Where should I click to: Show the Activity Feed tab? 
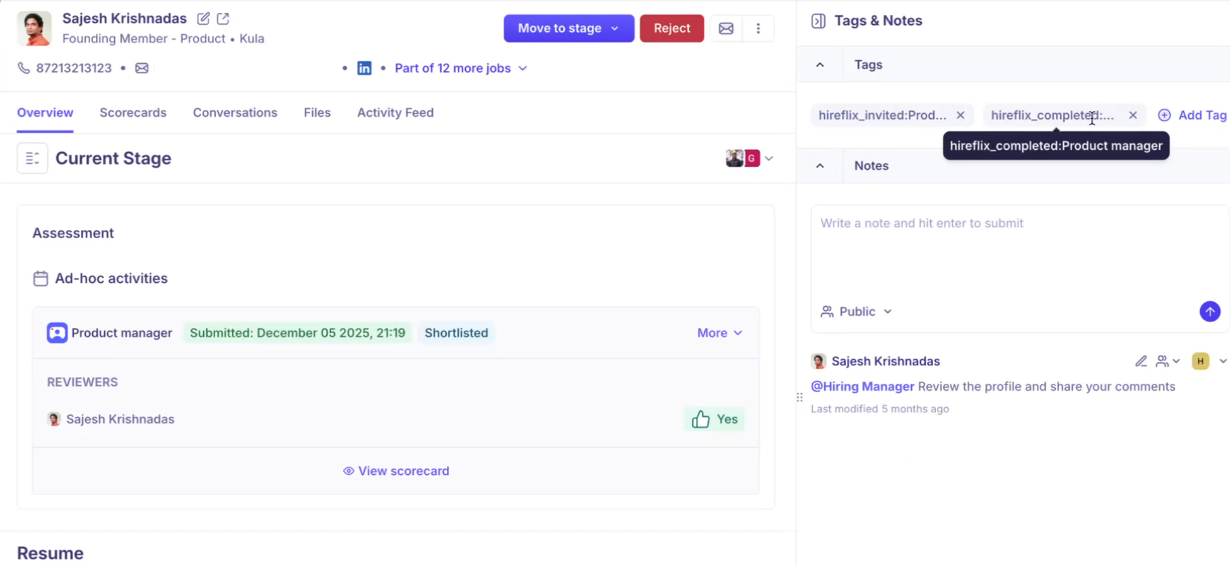(x=396, y=113)
